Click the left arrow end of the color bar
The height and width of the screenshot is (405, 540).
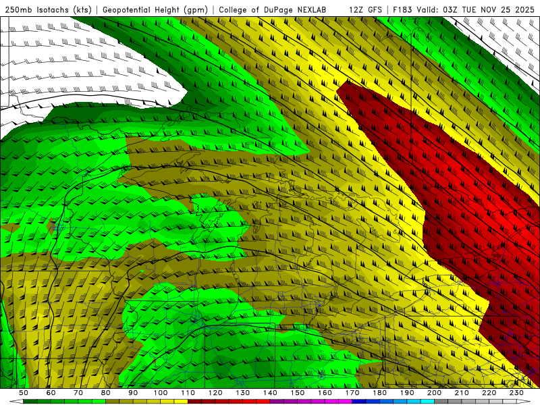tap(16, 402)
